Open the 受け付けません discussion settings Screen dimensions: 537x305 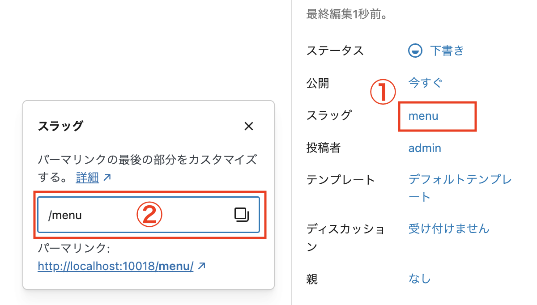(x=449, y=229)
